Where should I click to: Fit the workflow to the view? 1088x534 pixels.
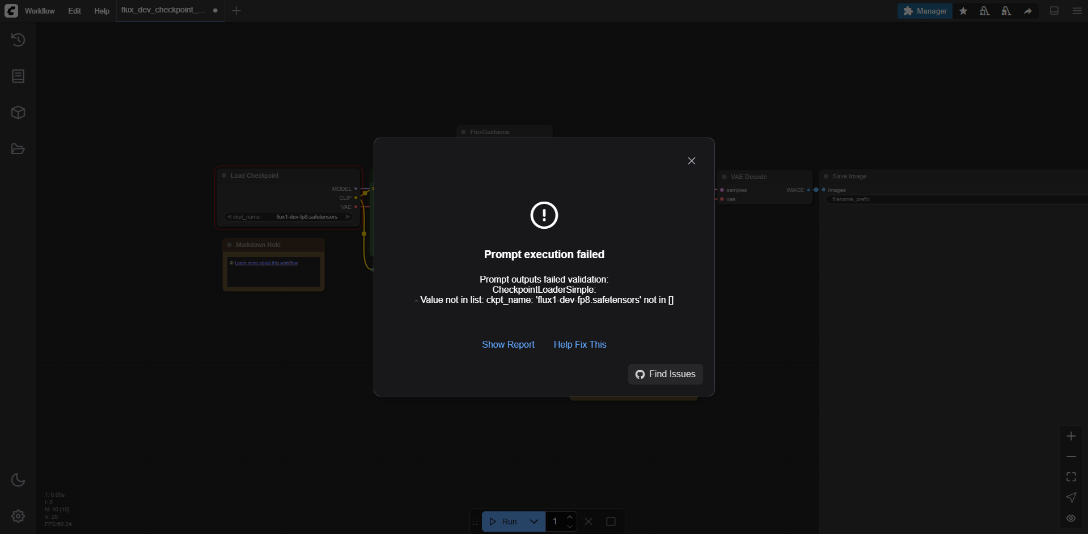[x=1071, y=476]
